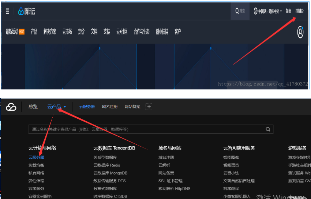Click the 云服务器 shortcut in console bar
The image size is (311, 199).
click(x=87, y=107)
